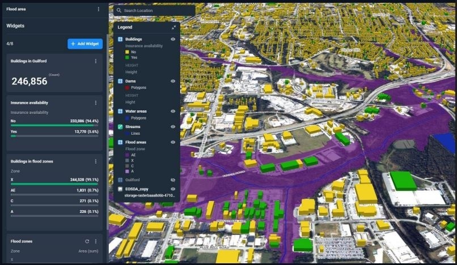Toggle Buildings layer visibility
The image size is (457, 265).
pyautogui.click(x=173, y=39)
